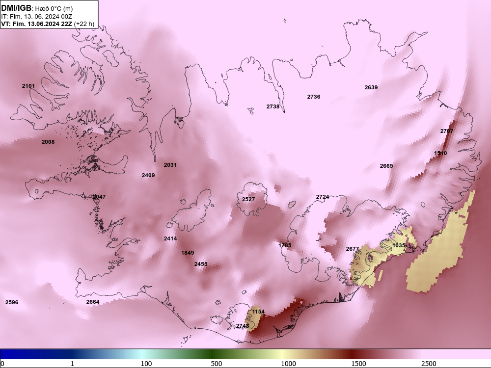This screenshot has width=491, height=368.
Task: Select the 1154 value near Mýrdalsjökull
Action: click(x=258, y=312)
